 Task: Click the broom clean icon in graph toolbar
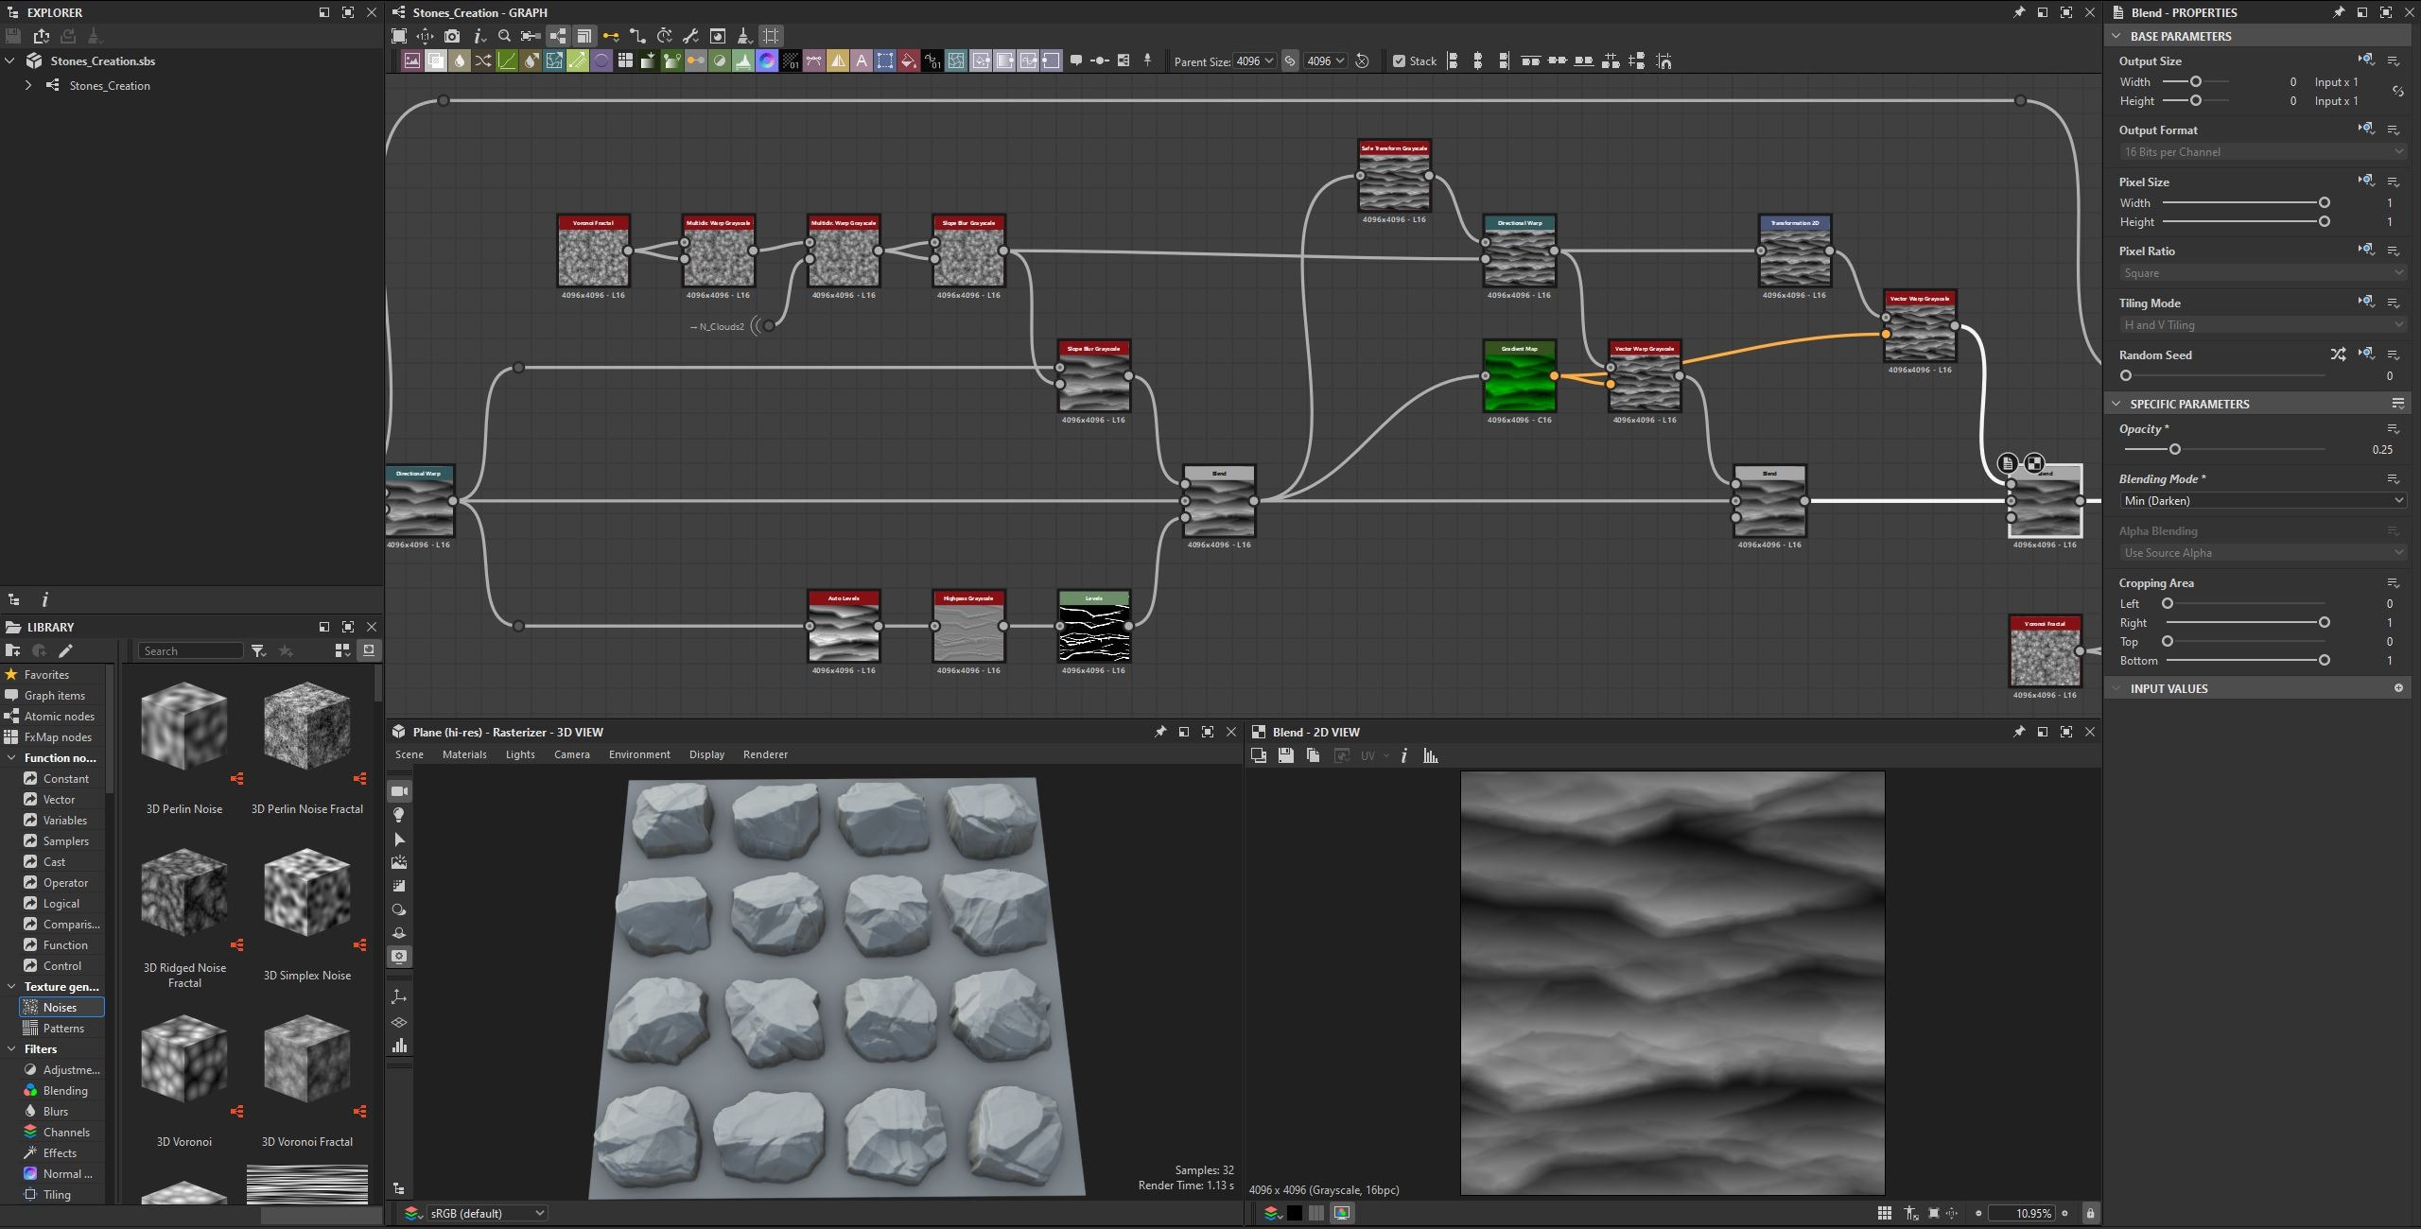[x=744, y=36]
